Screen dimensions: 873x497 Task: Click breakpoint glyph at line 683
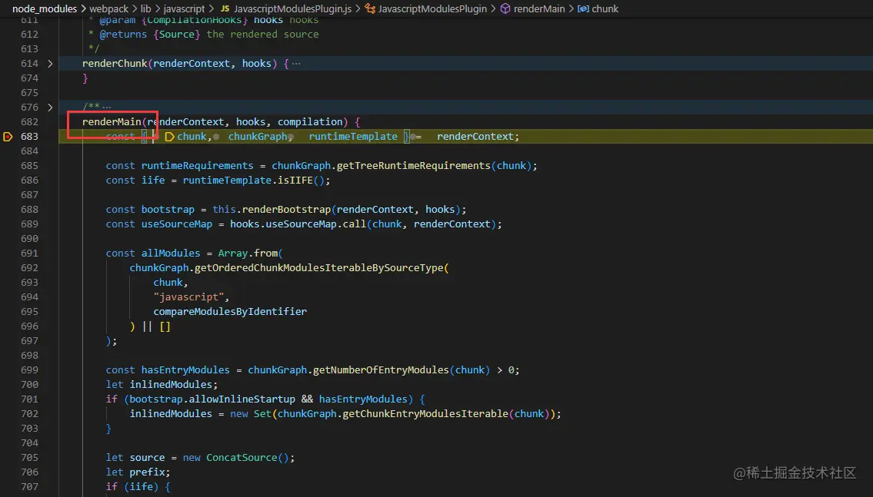(x=8, y=137)
